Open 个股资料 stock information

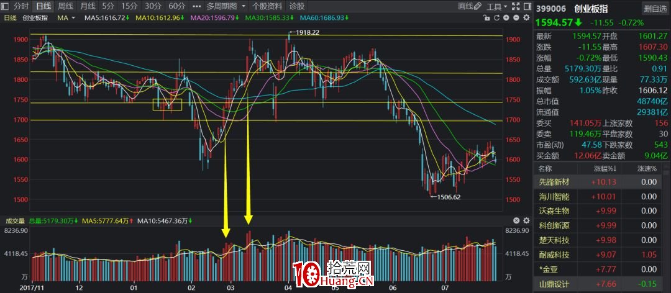tap(267, 6)
